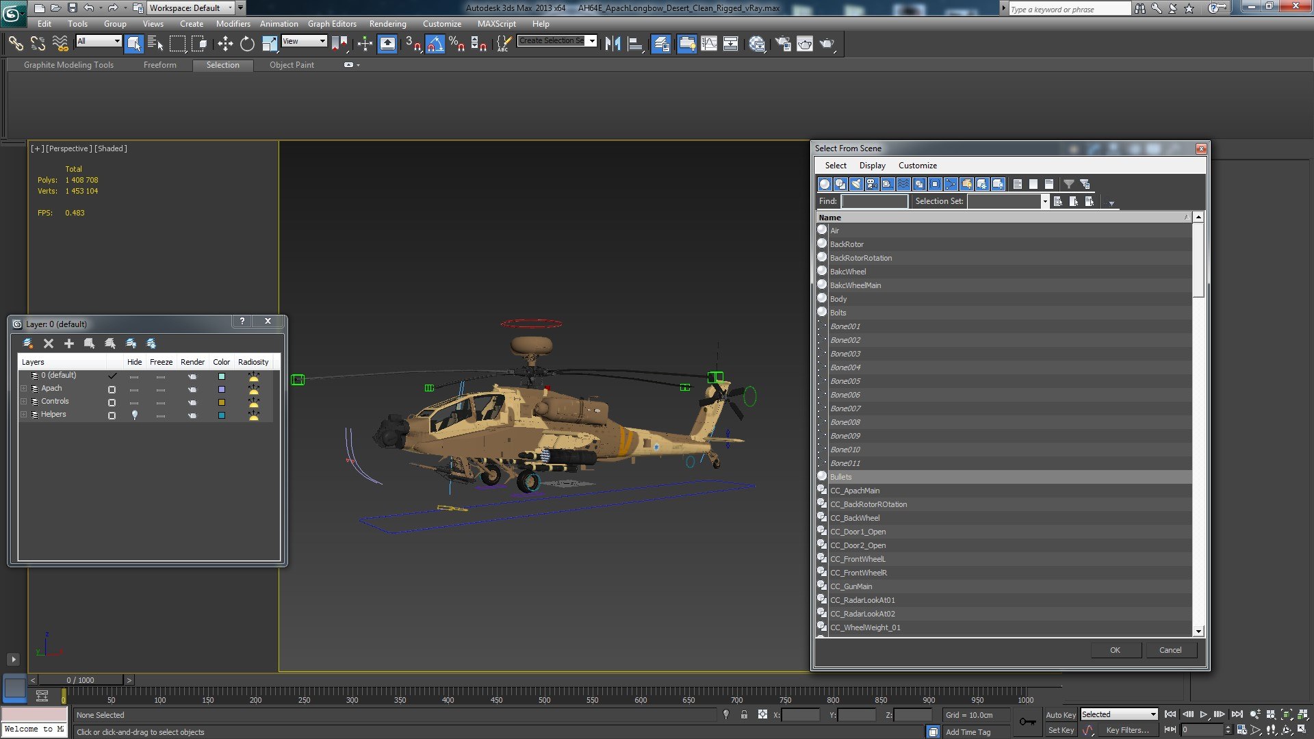
Task: Open Select by Name tool
Action: 155,44
